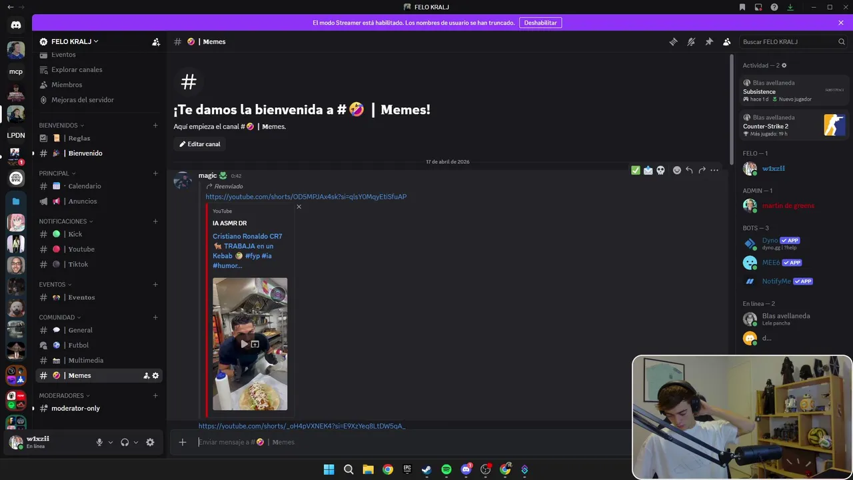
Task: Create channel in NOTIFICACIONES category plus
Action: 155,221
